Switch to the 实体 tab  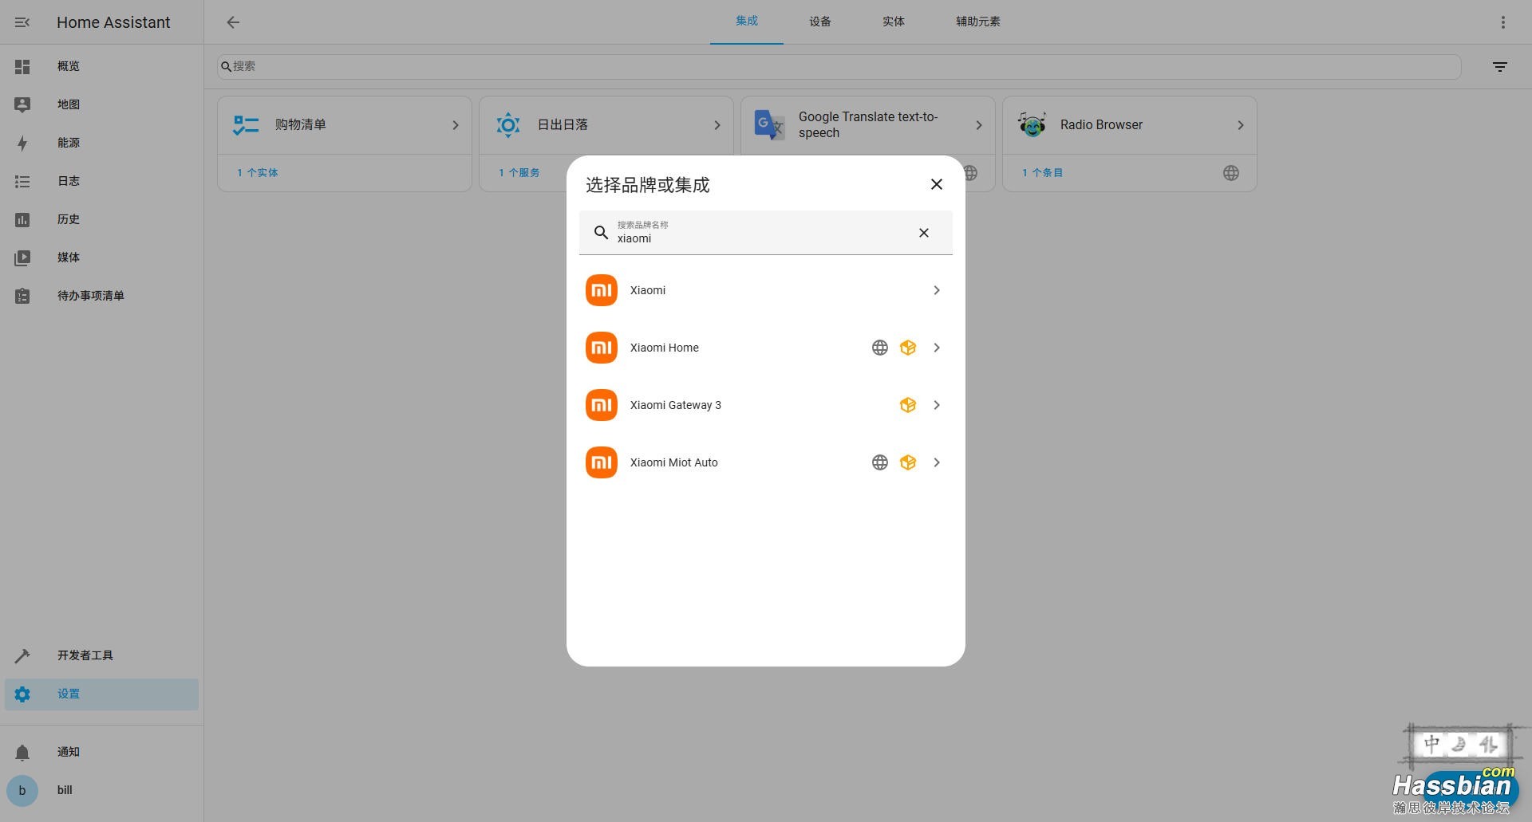point(894,22)
